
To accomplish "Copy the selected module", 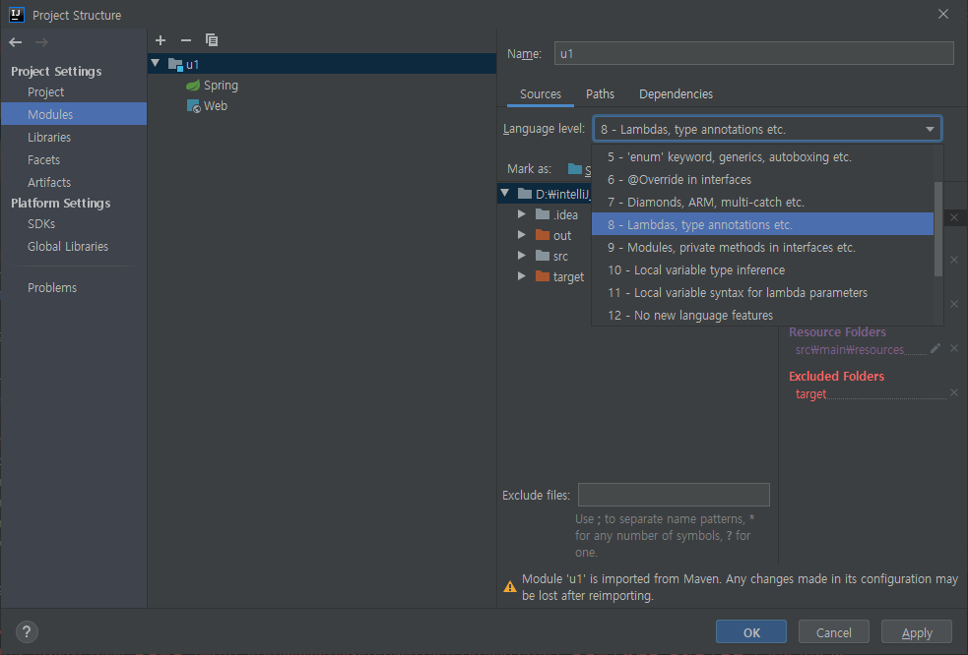I will pos(211,40).
